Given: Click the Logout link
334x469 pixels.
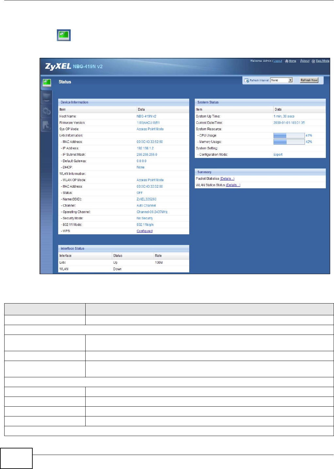Looking at the screenshot, I should coord(278,61).
